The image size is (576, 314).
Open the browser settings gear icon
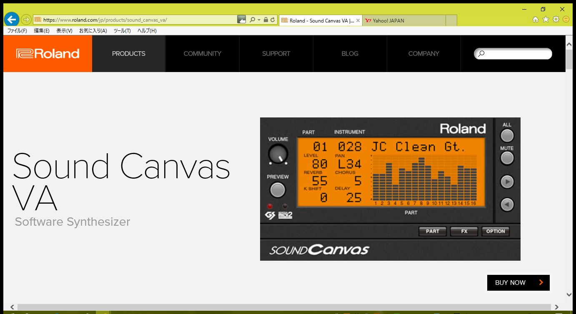tap(556, 19)
